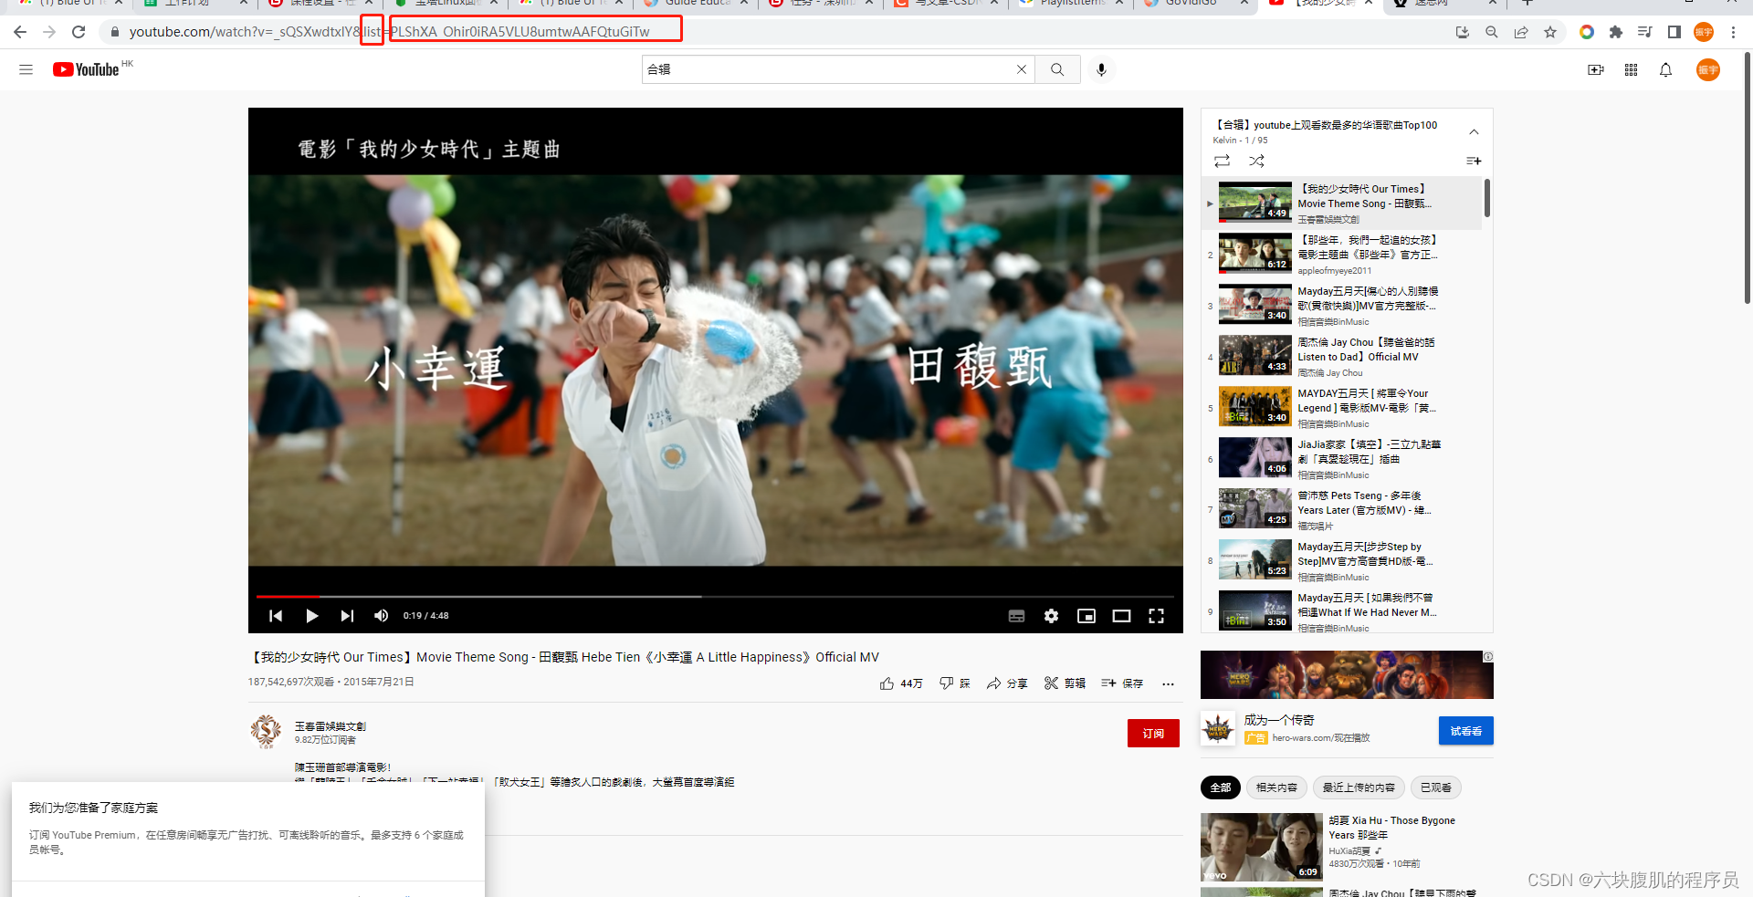Open Mayday 如果我們不曾相遇 playlist item
This screenshot has height=897, width=1753.
click(1342, 612)
